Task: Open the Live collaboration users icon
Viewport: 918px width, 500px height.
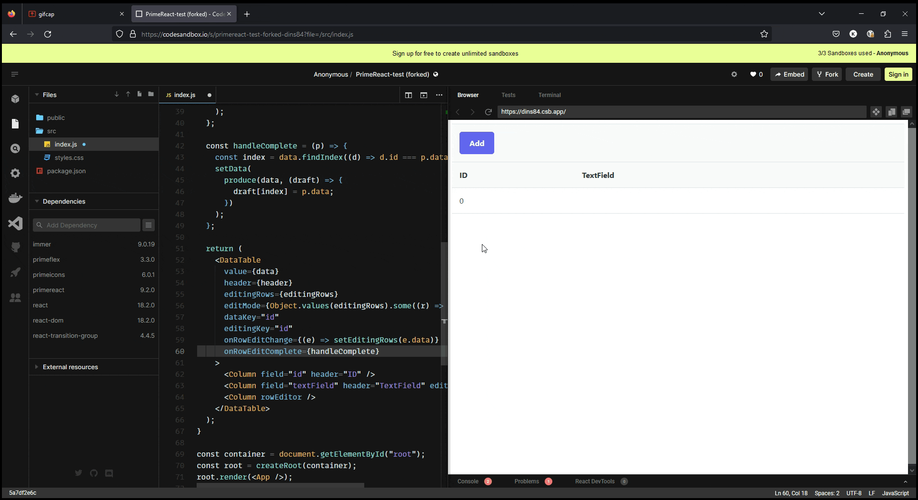Action: (15, 297)
